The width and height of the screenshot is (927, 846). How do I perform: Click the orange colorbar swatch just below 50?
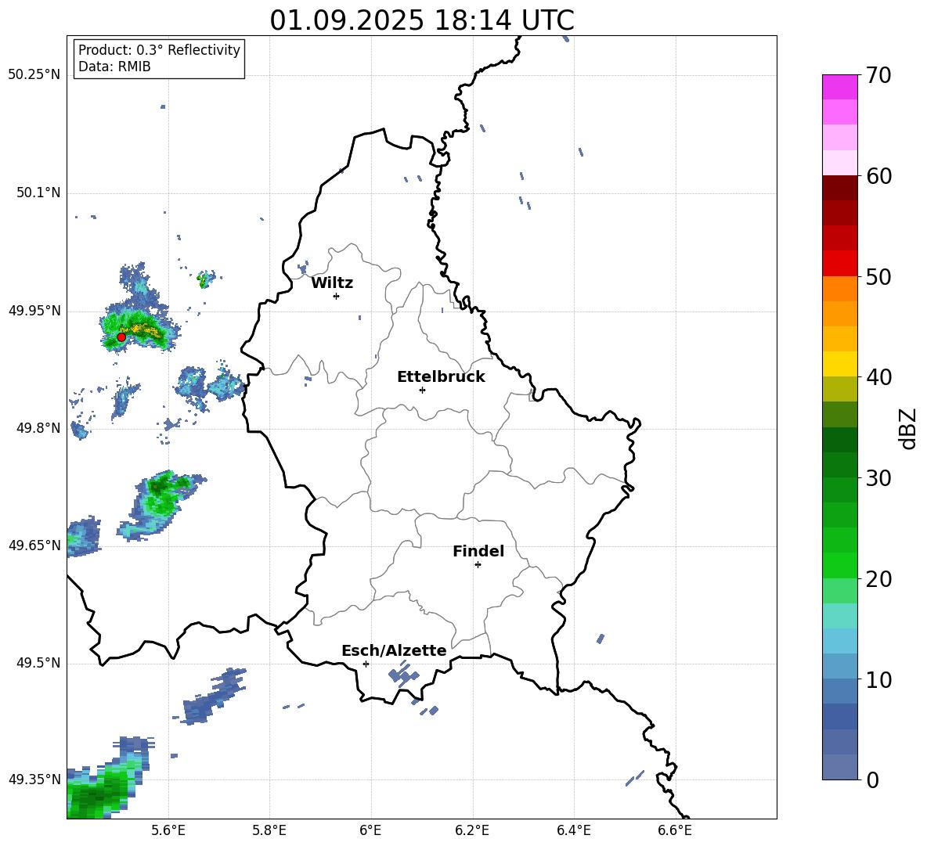tap(839, 288)
